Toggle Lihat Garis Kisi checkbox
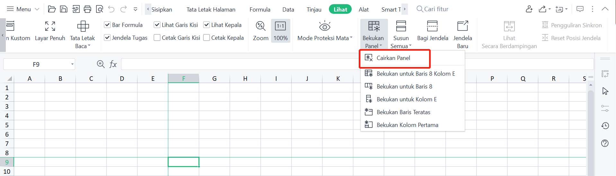 click(157, 25)
